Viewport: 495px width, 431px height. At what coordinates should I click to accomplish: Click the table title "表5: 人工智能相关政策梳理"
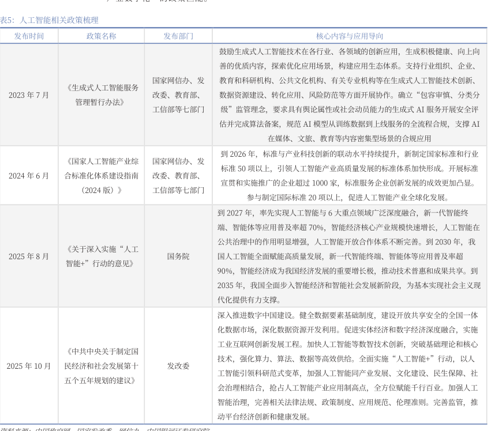[x=49, y=20]
